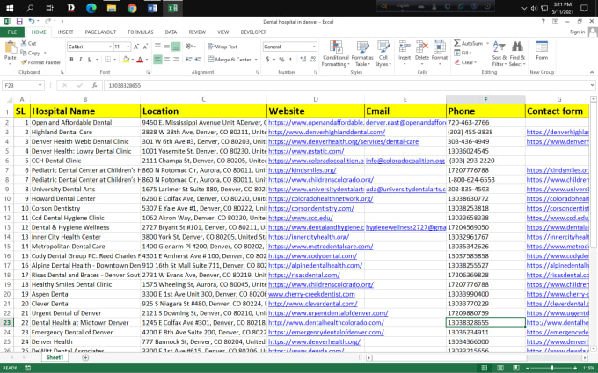Viewport: 598px width, 373px height.
Task: Open the Fill dropdown
Action: pyautogui.click(x=463, y=53)
